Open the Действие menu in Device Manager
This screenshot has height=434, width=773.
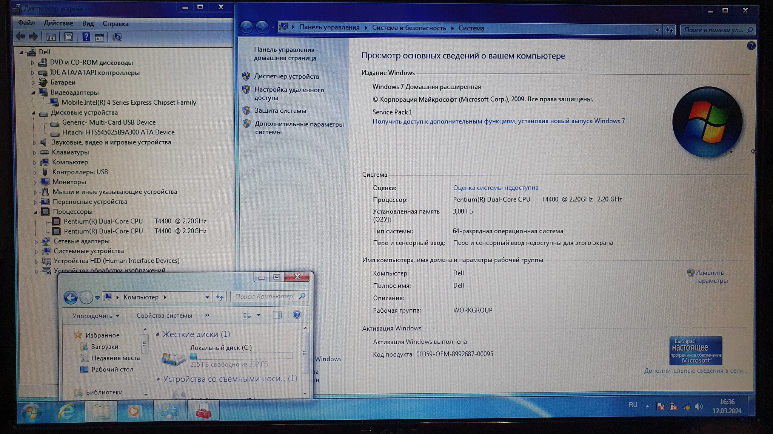point(58,23)
